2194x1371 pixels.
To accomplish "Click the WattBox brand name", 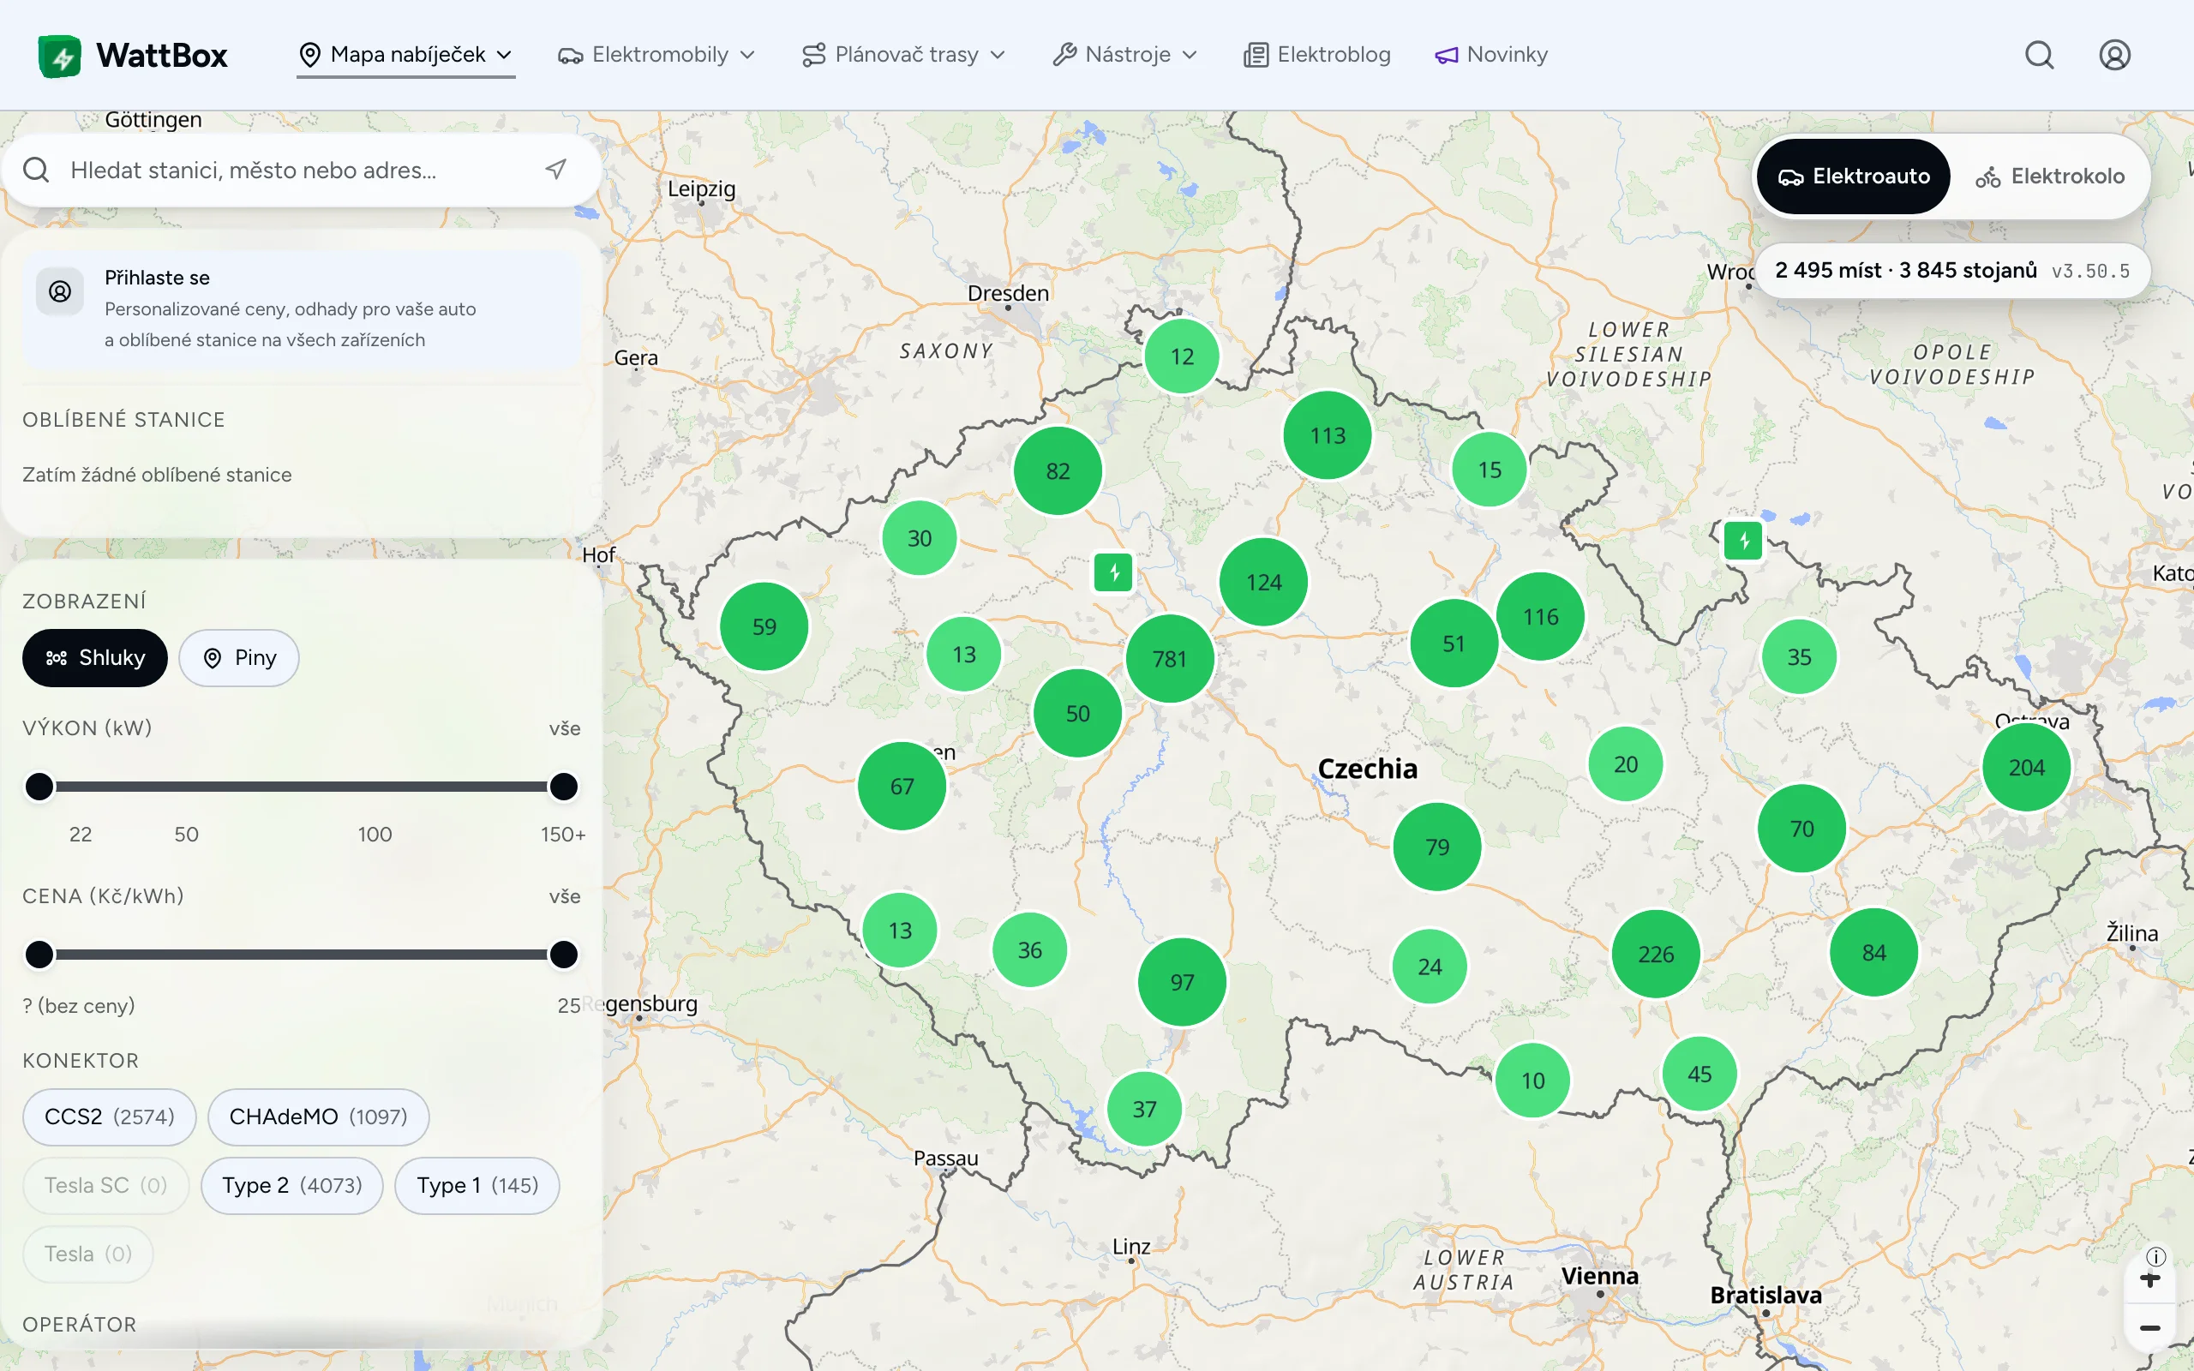I will [161, 56].
